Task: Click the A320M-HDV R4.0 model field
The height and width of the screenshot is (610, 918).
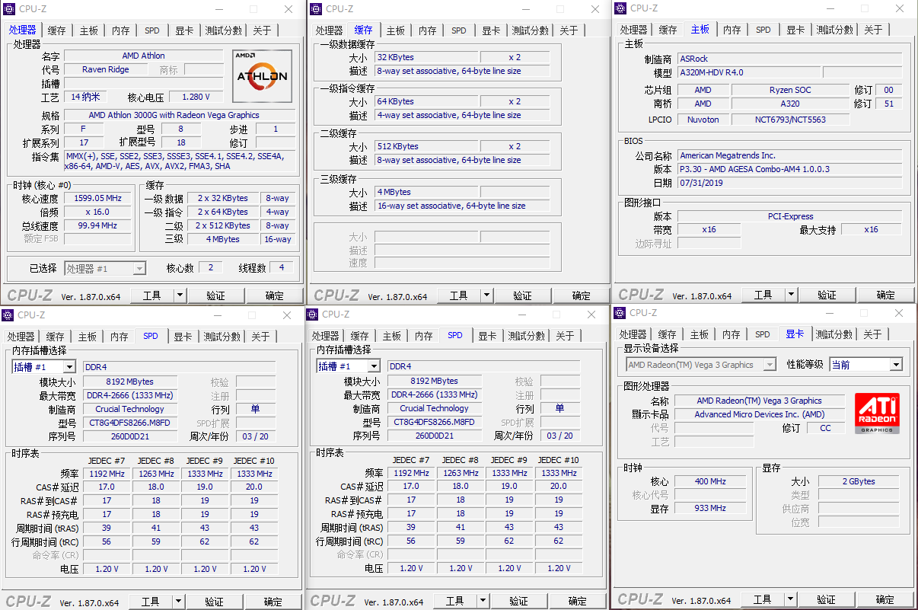Action: [748, 72]
